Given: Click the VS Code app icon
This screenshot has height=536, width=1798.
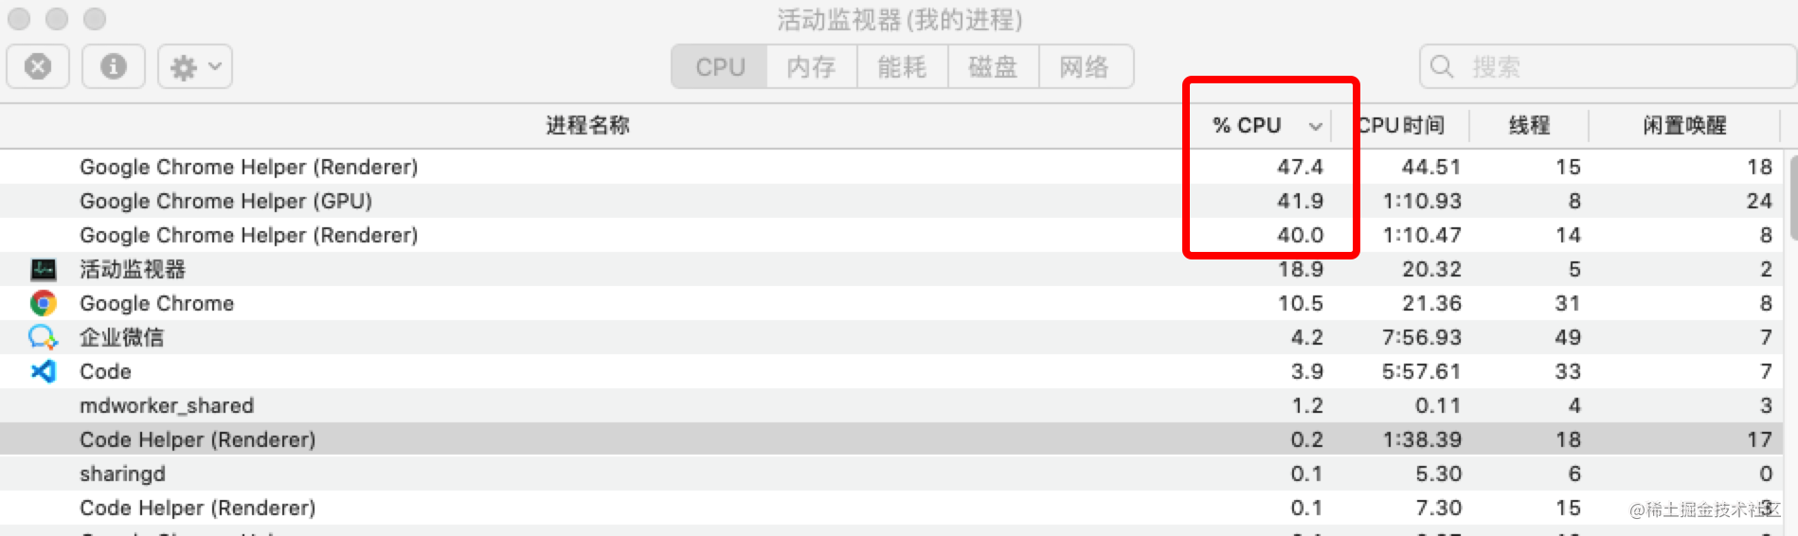Looking at the screenshot, I should coord(43,371).
